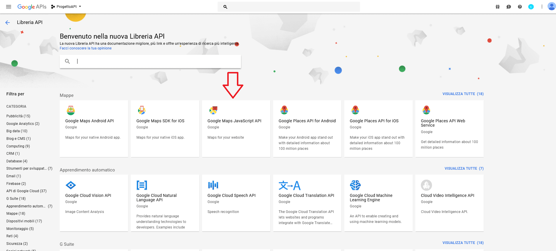The image size is (556, 251).
Task: Filter by CRM (1) category
Action: [13, 154]
